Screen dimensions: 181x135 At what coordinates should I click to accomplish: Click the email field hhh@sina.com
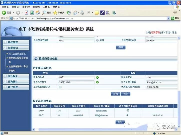tap(162, 82)
